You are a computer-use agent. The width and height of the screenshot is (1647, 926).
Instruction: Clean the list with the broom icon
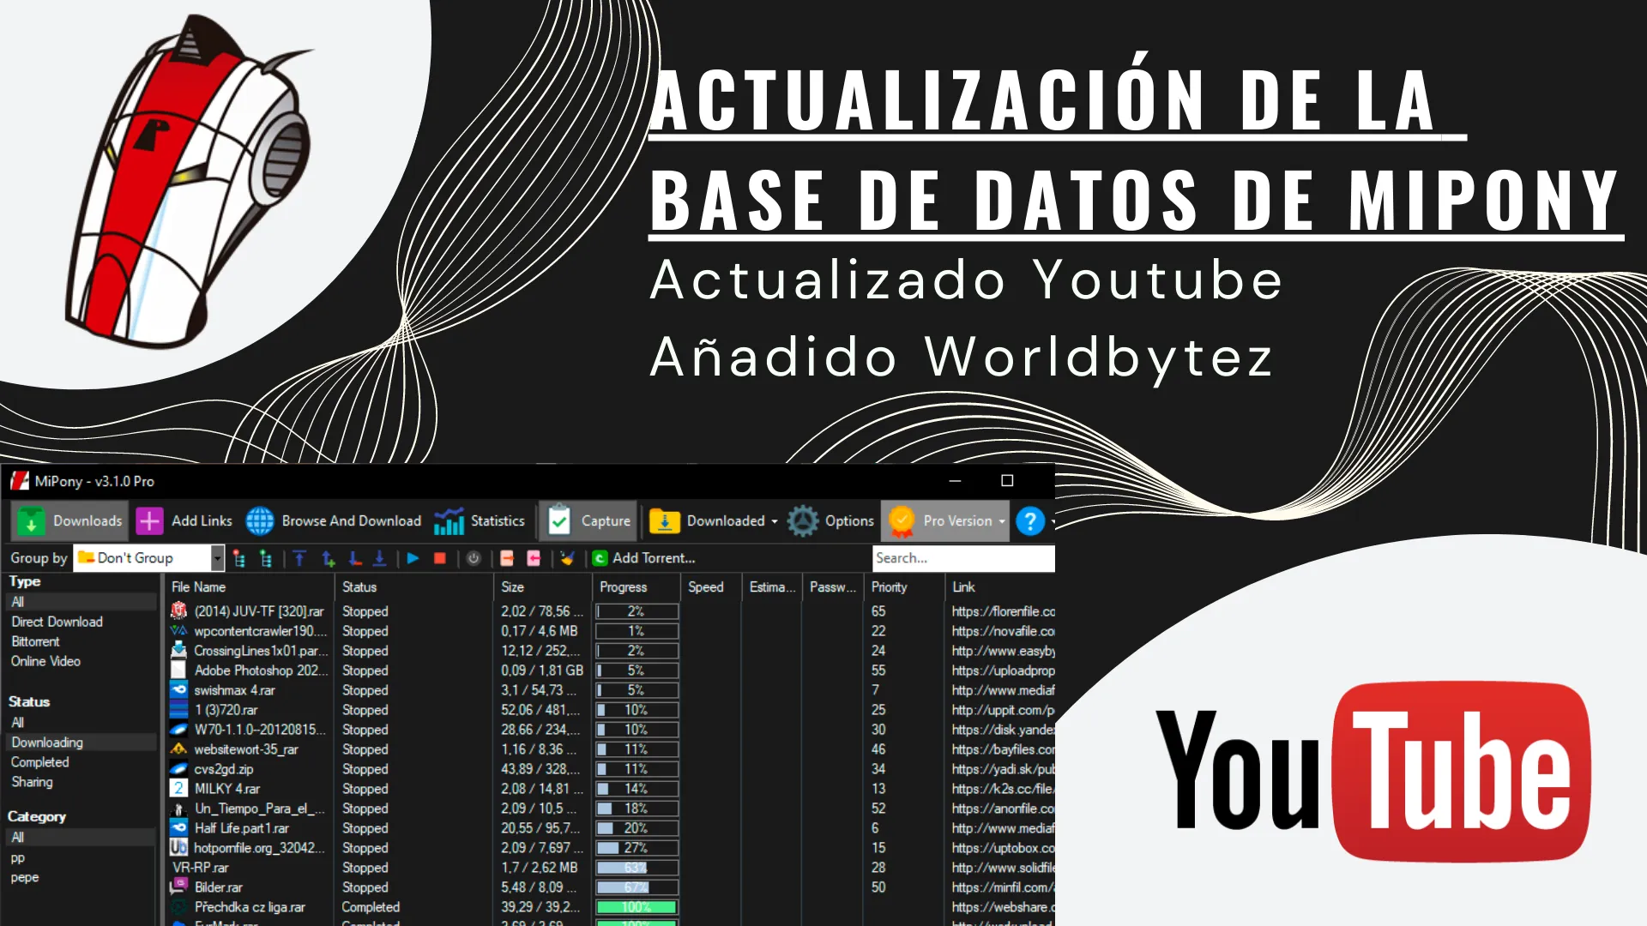point(567,558)
